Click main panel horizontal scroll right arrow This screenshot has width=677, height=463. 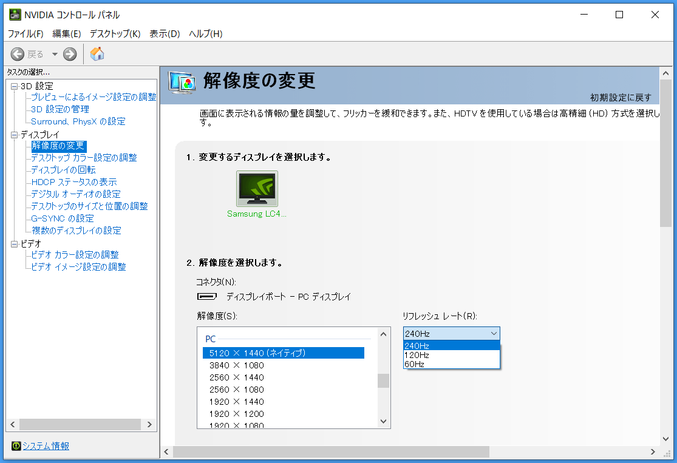[x=652, y=451]
